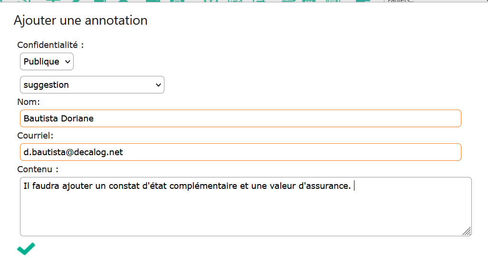Click inside the Contenu text area
488x260 pixels.
246,206
